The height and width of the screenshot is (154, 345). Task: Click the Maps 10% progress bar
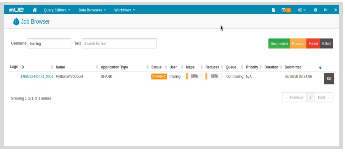194,76
